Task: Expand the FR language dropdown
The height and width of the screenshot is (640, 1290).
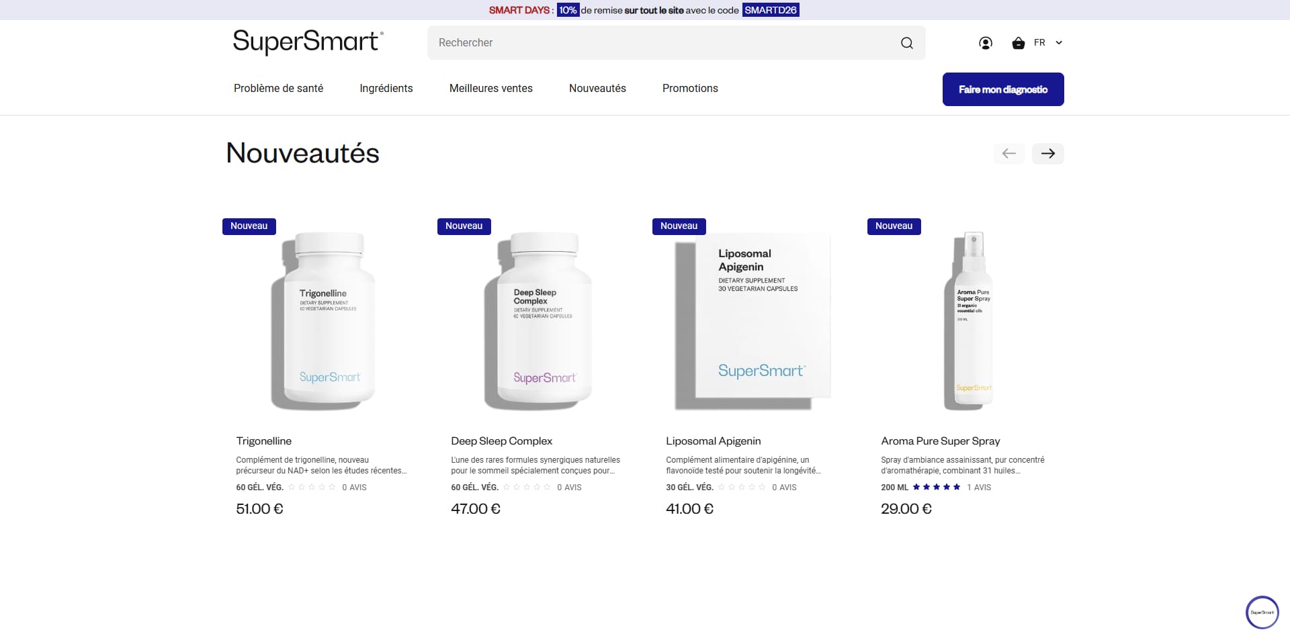Action: [1048, 43]
